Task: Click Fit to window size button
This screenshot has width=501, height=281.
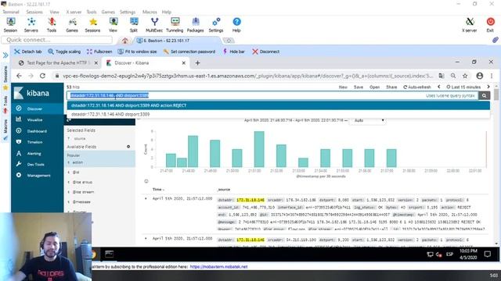Action: (x=137, y=52)
